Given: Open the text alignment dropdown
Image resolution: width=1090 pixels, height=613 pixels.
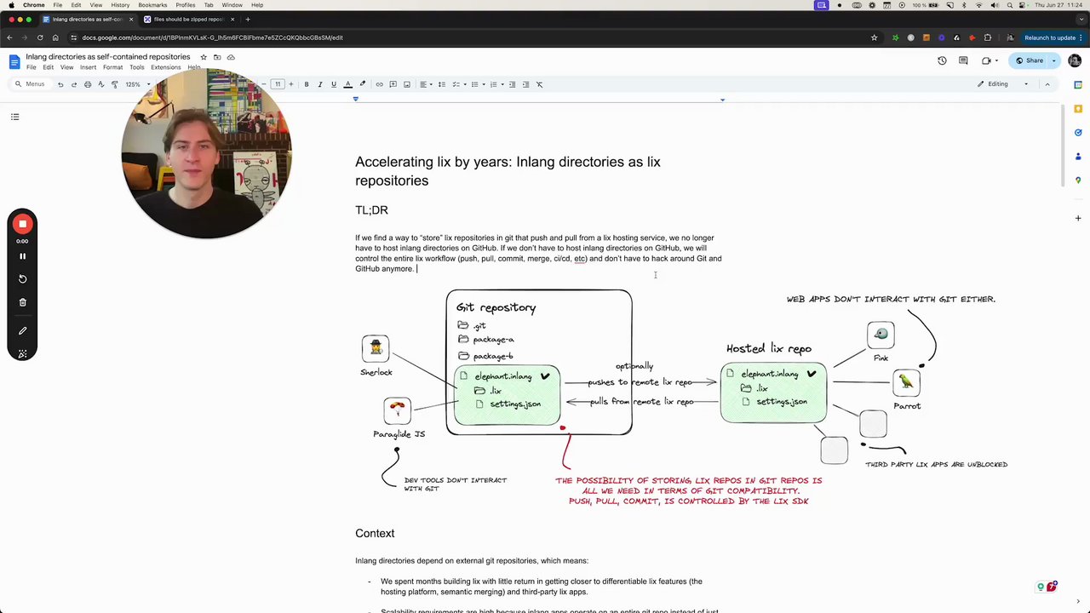Looking at the screenshot, I should [x=425, y=84].
